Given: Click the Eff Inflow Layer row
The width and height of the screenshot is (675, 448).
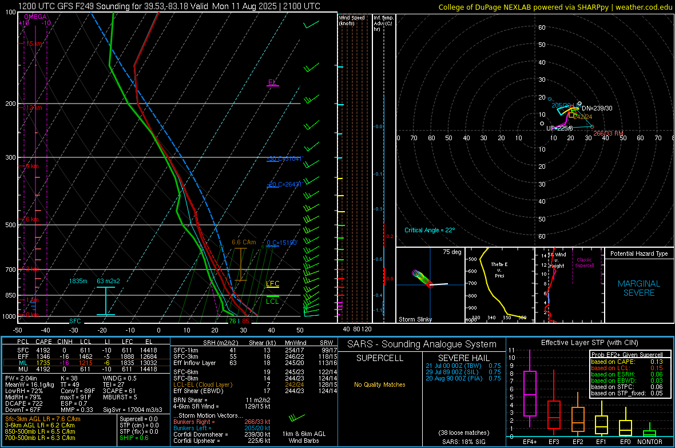Looking at the screenshot, I should pos(255,363).
